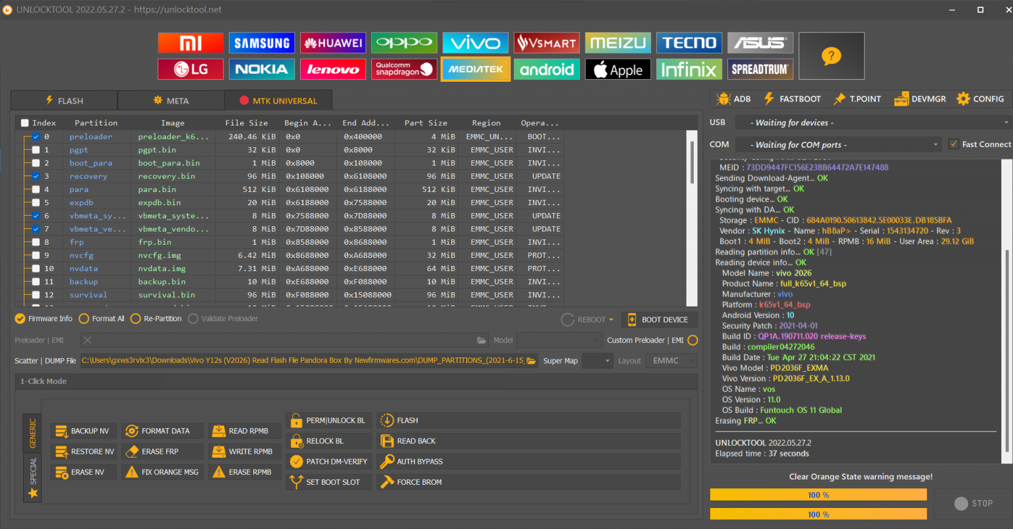Click the AUTH BYPASS button
Screen dimensions: 1013x529
528,461
